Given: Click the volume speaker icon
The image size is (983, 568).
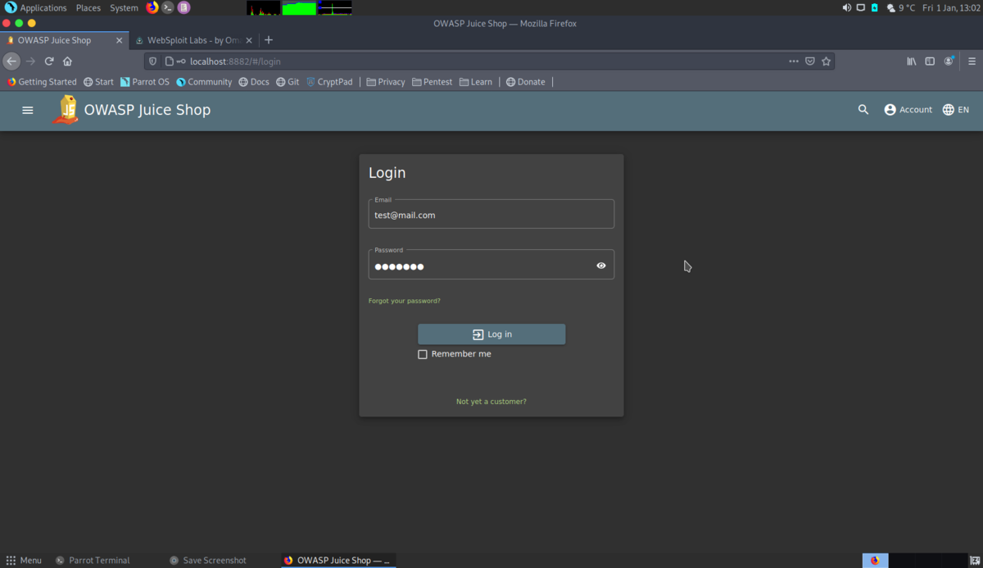Looking at the screenshot, I should (x=847, y=7).
